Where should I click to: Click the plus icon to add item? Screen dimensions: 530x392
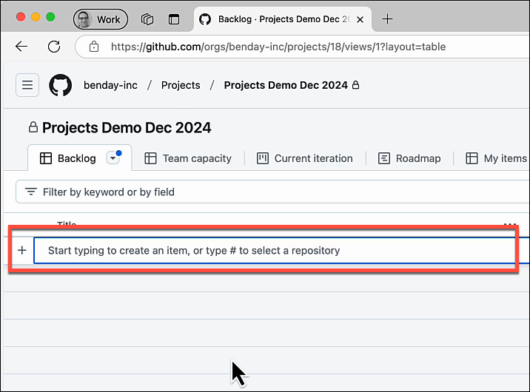(x=22, y=250)
